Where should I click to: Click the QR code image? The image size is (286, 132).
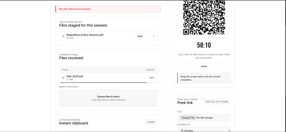[x=204, y=17]
